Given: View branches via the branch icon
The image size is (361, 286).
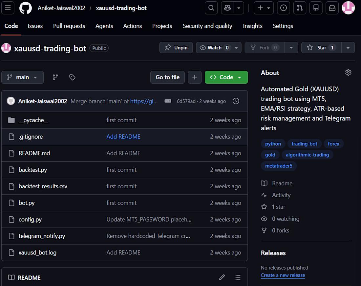Looking at the screenshot, I should [55, 77].
